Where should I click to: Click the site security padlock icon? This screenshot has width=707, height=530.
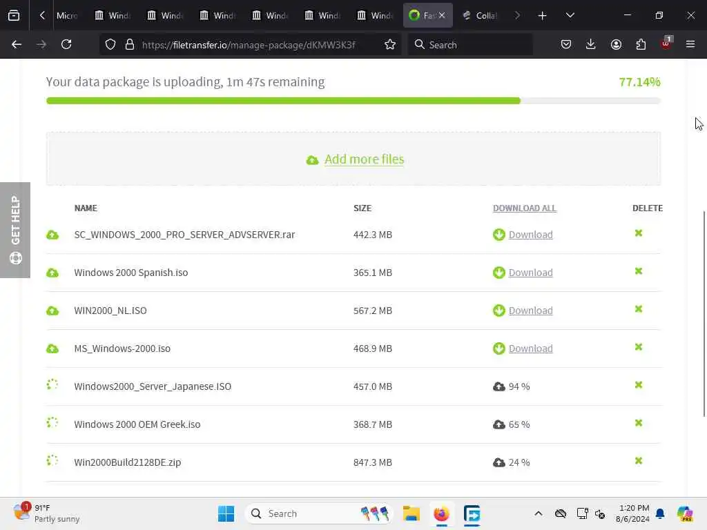[x=130, y=45]
